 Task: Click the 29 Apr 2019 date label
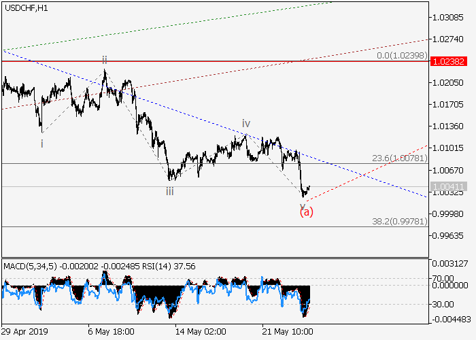(x=25, y=332)
